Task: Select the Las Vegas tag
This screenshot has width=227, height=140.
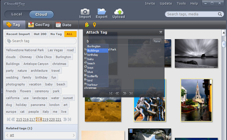Action: [x=55, y=50]
